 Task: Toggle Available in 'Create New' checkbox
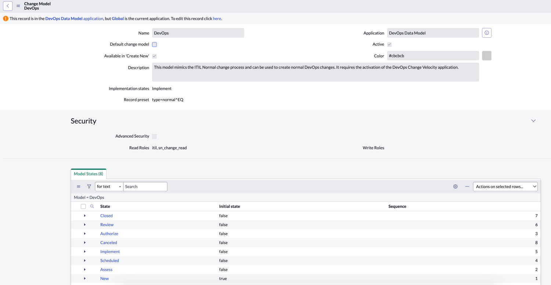pos(154,56)
